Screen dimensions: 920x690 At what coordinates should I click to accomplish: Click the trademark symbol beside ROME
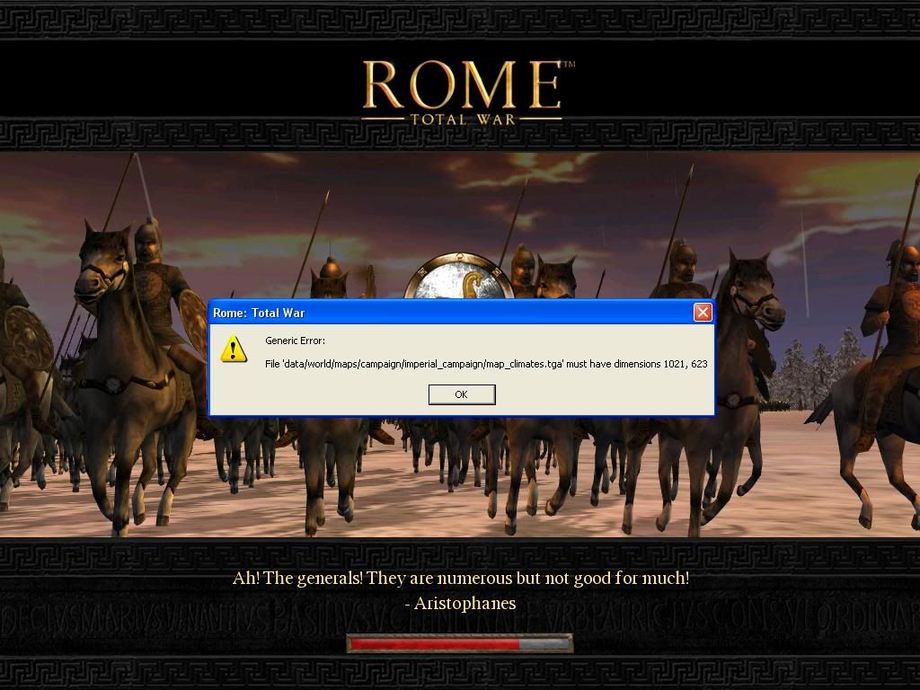coord(569,65)
